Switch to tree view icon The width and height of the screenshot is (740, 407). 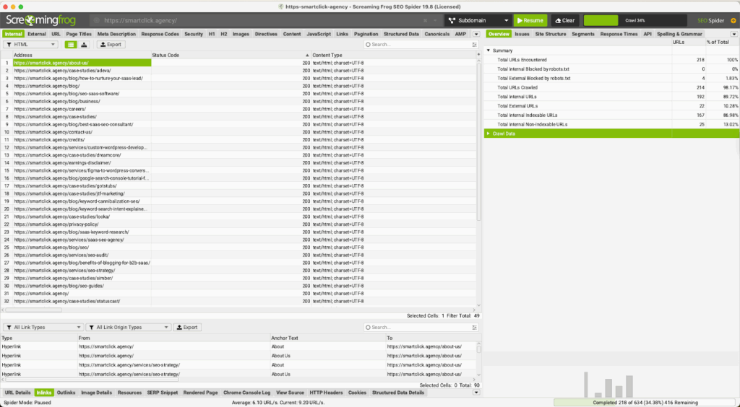pos(84,44)
